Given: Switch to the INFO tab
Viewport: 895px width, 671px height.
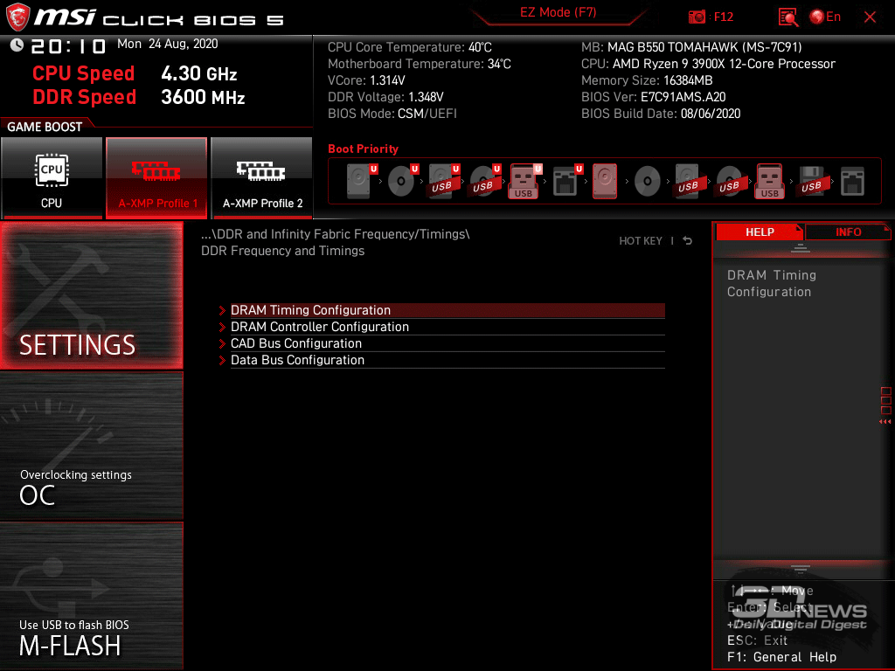Looking at the screenshot, I should 848,232.
